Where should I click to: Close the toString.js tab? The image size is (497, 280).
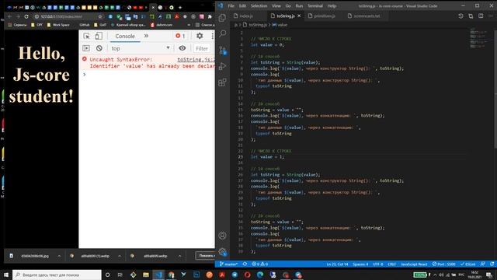(x=299, y=16)
